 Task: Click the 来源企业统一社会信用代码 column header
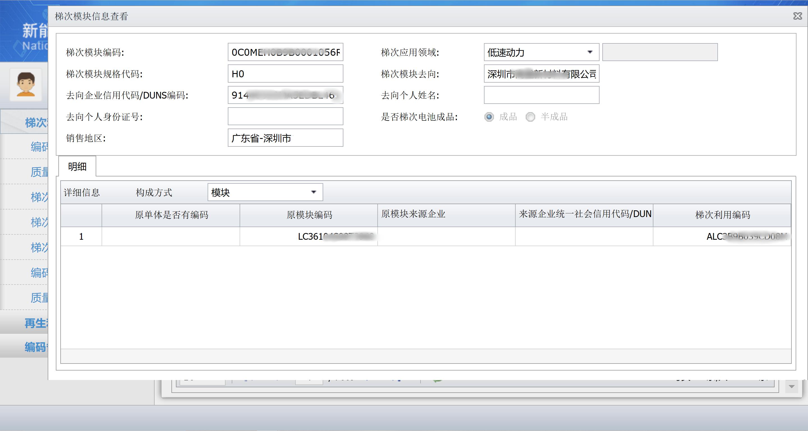tap(584, 215)
